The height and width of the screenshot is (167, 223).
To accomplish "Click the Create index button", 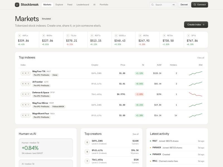I will click(196, 25).
